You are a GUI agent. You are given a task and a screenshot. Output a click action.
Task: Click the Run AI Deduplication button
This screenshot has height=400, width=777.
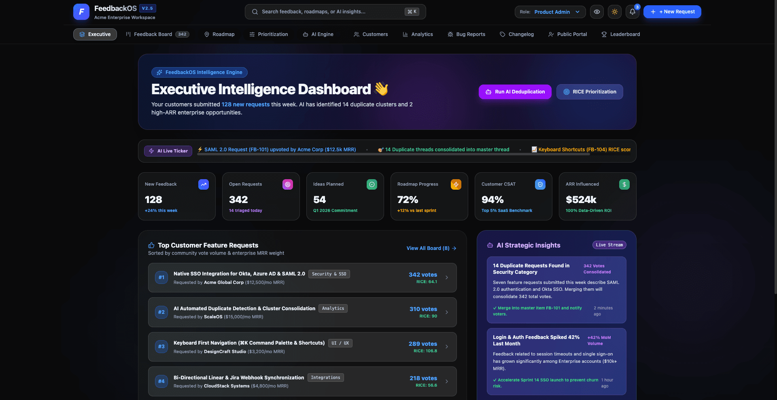pos(515,92)
